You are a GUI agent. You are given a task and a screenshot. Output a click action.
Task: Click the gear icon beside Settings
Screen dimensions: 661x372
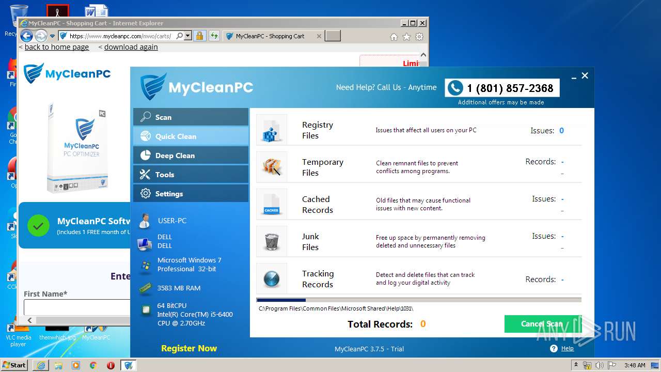146,194
